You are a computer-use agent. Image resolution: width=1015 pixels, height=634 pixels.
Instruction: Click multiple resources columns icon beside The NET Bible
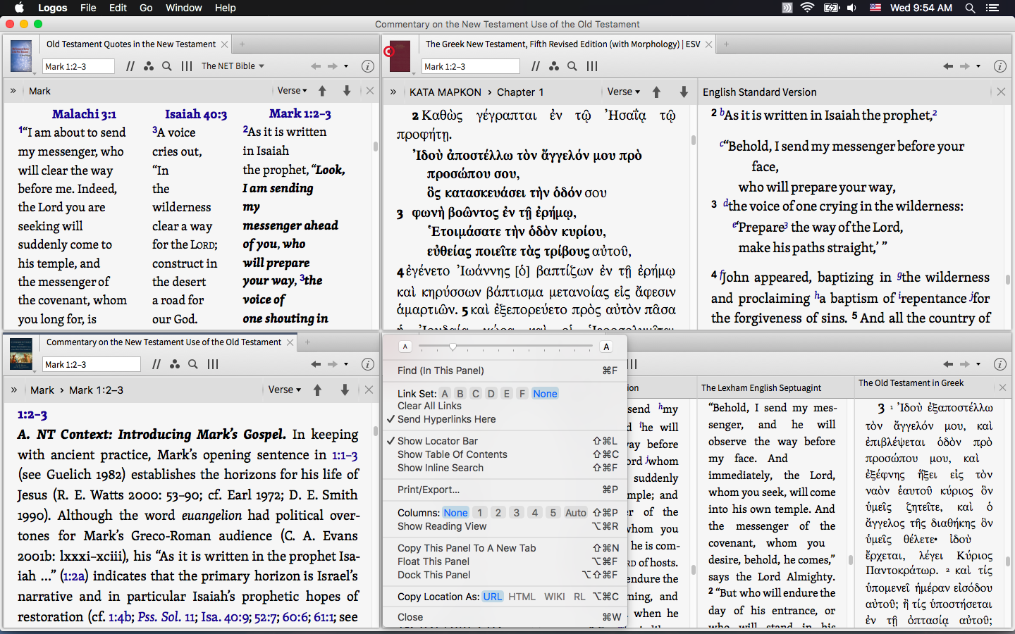click(187, 66)
